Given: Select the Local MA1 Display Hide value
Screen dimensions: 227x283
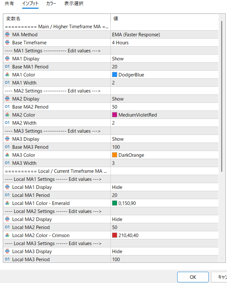Looking at the screenshot, I should click(x=164, y=187).
